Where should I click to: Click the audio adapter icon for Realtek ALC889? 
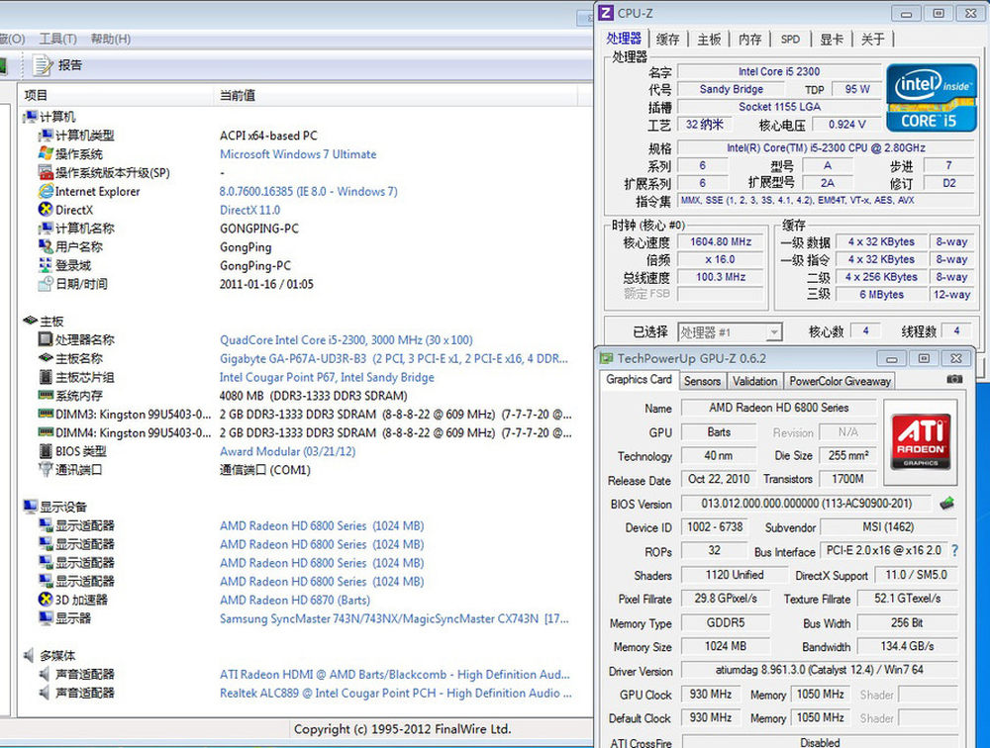pyautogui.click(x=46, y=693)
